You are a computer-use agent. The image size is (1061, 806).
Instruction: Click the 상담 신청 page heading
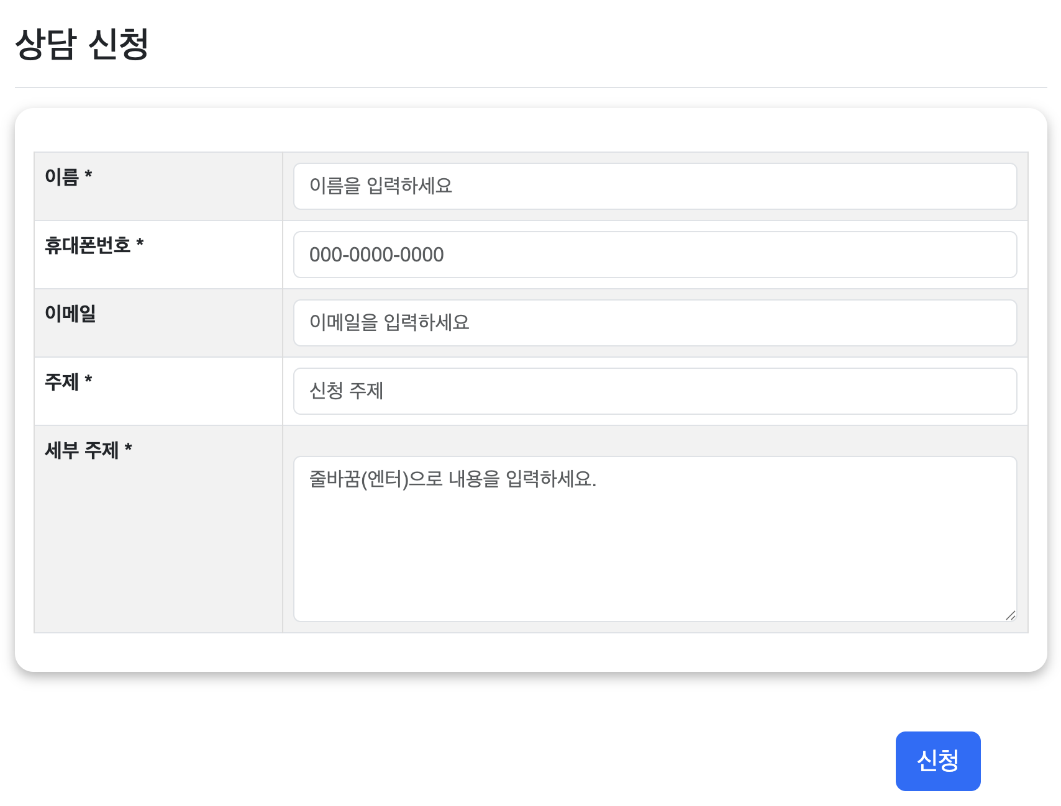pos(82,44)
